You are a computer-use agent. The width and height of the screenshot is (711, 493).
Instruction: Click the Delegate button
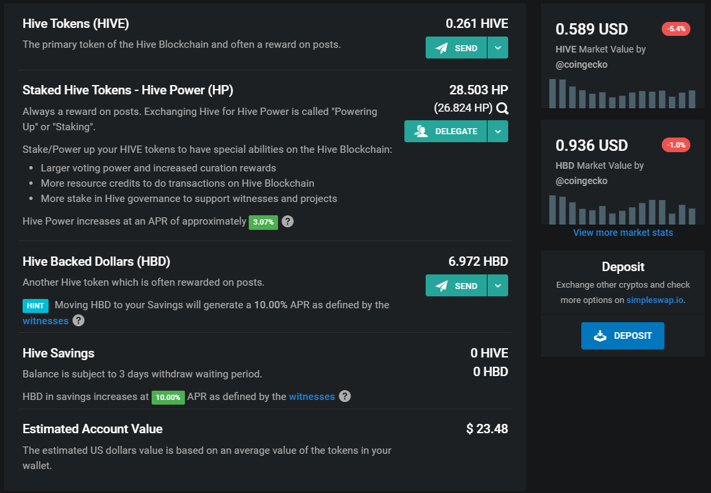coord(446,132)
